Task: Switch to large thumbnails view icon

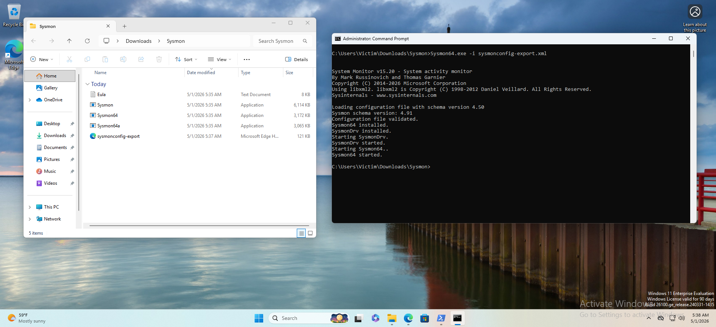Action: 310,233
